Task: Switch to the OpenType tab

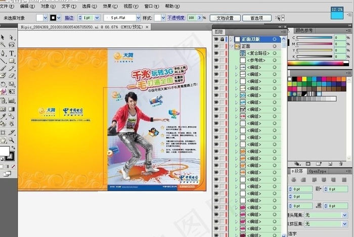Action: point(318,171)
